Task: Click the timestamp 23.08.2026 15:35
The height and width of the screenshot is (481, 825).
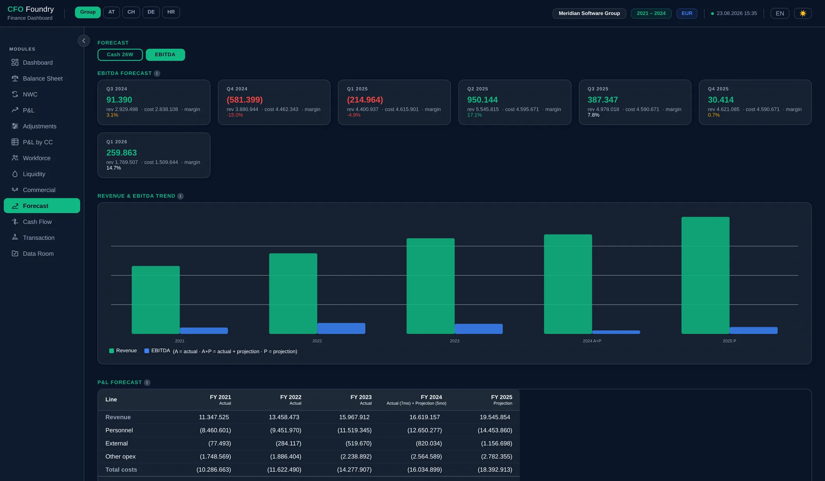Action: 736,13
